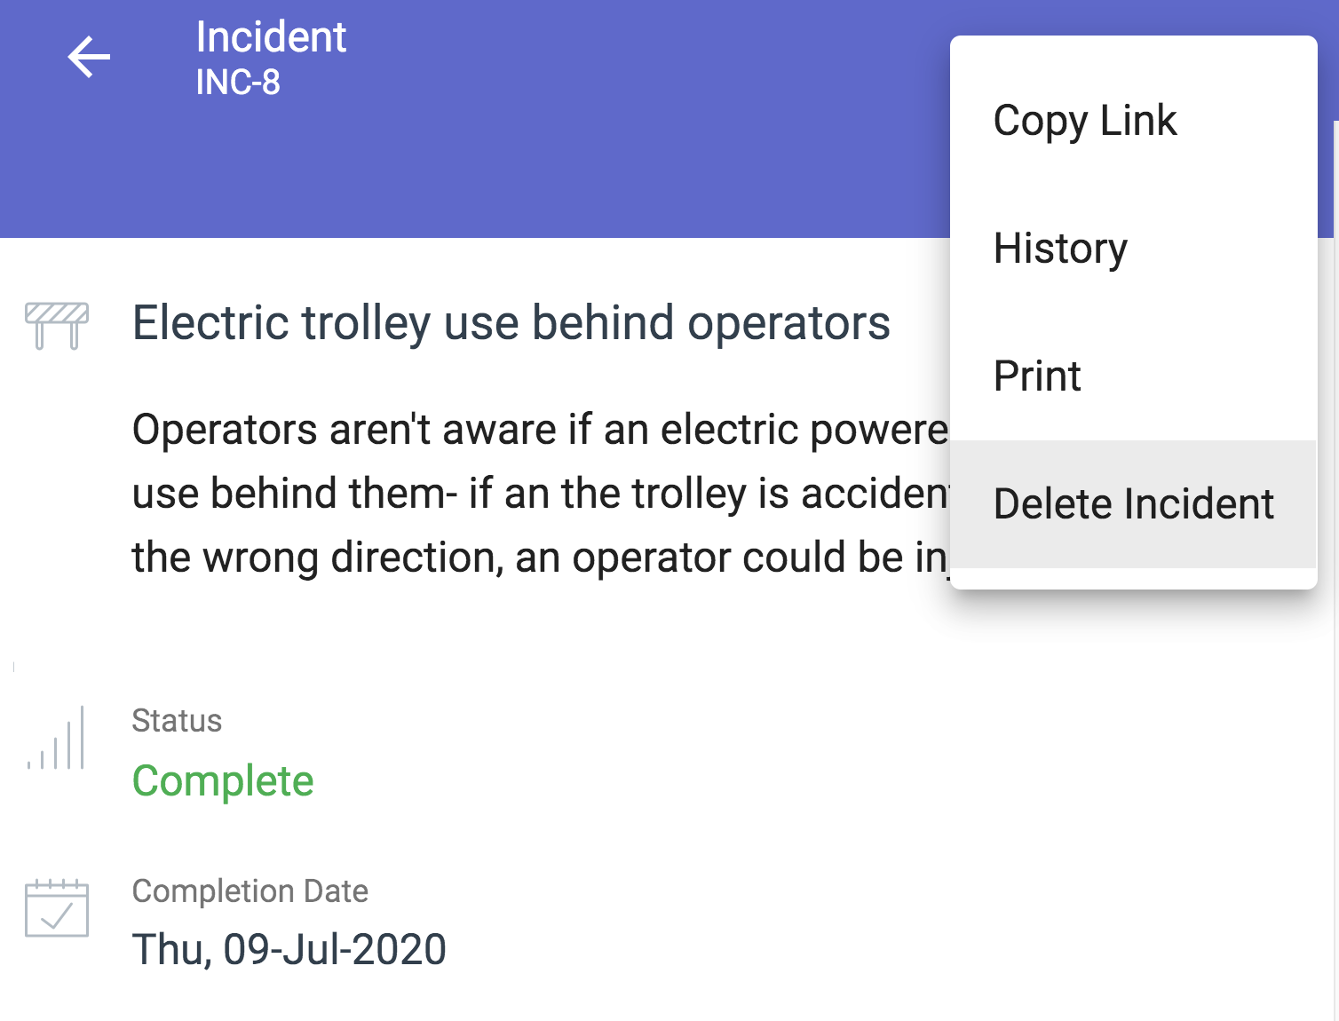Click the back arrow icon

pyautogui.click(x=89, y=58)
